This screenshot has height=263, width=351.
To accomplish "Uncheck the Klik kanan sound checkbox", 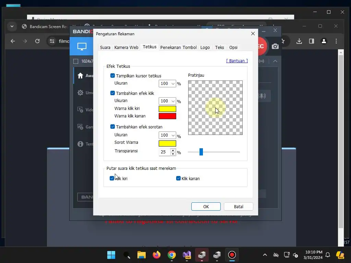I will click(x=178, y=178).
